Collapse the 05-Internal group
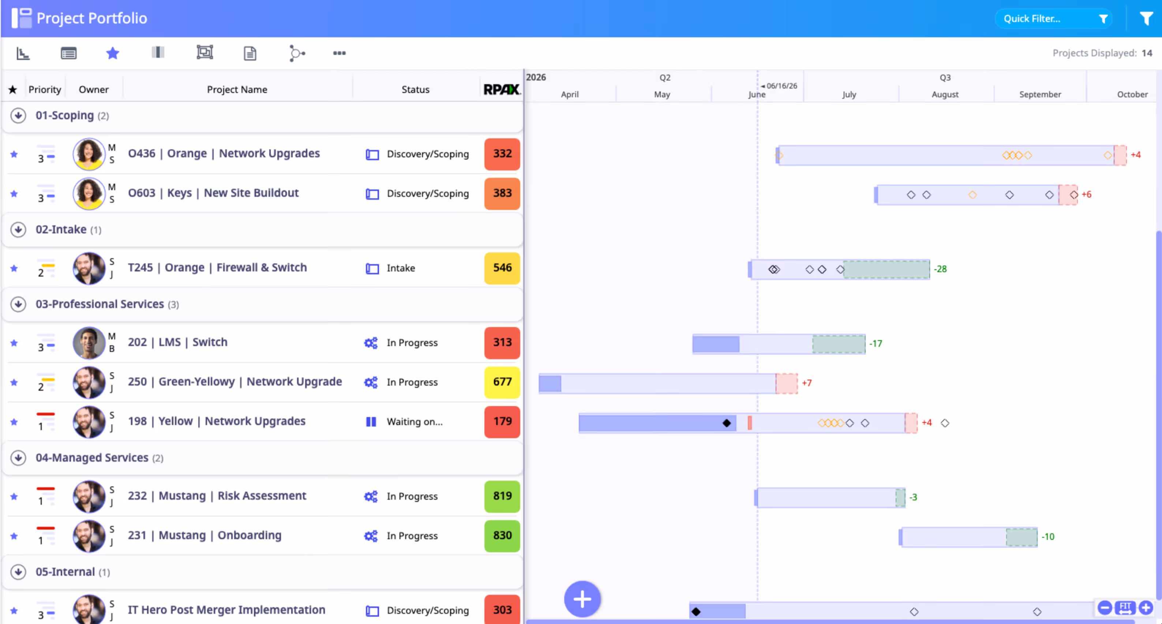This screenshot has height=624, width=1162. (18, 572)
